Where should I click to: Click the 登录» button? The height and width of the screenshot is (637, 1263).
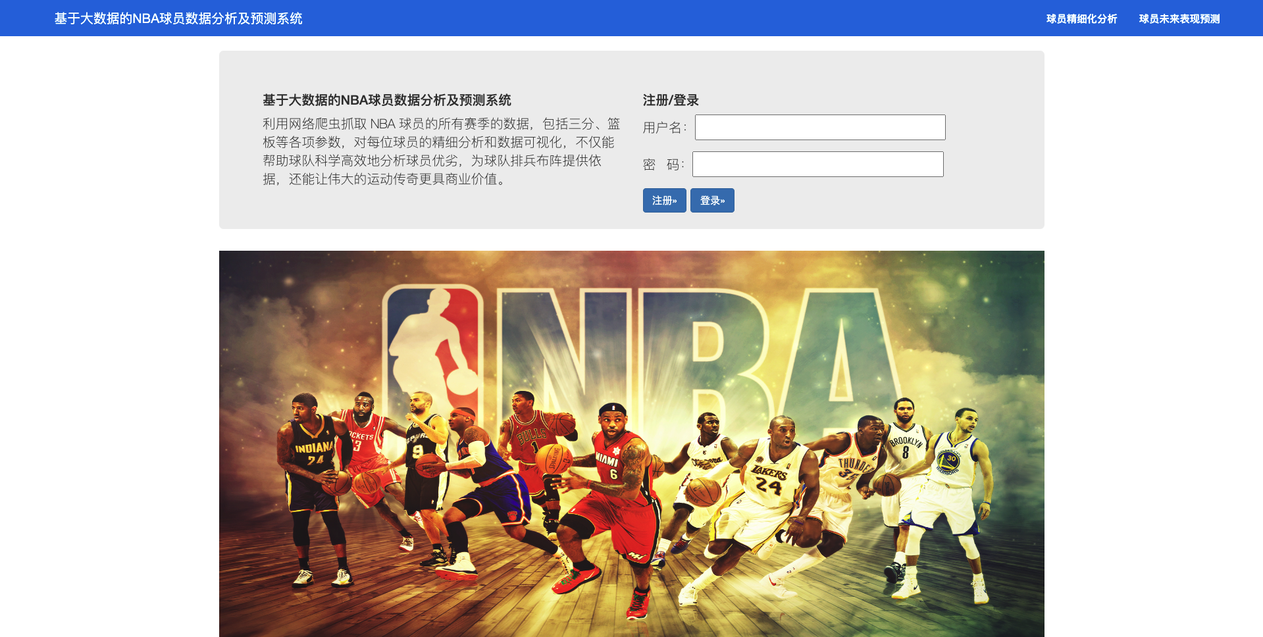(712, 200)
